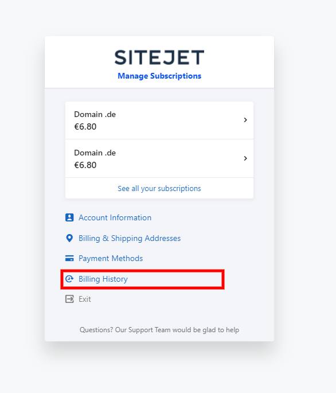Screen dimensions: 336x393
Task: Click first subscription's €6.80 price
Action: point(85,127)
